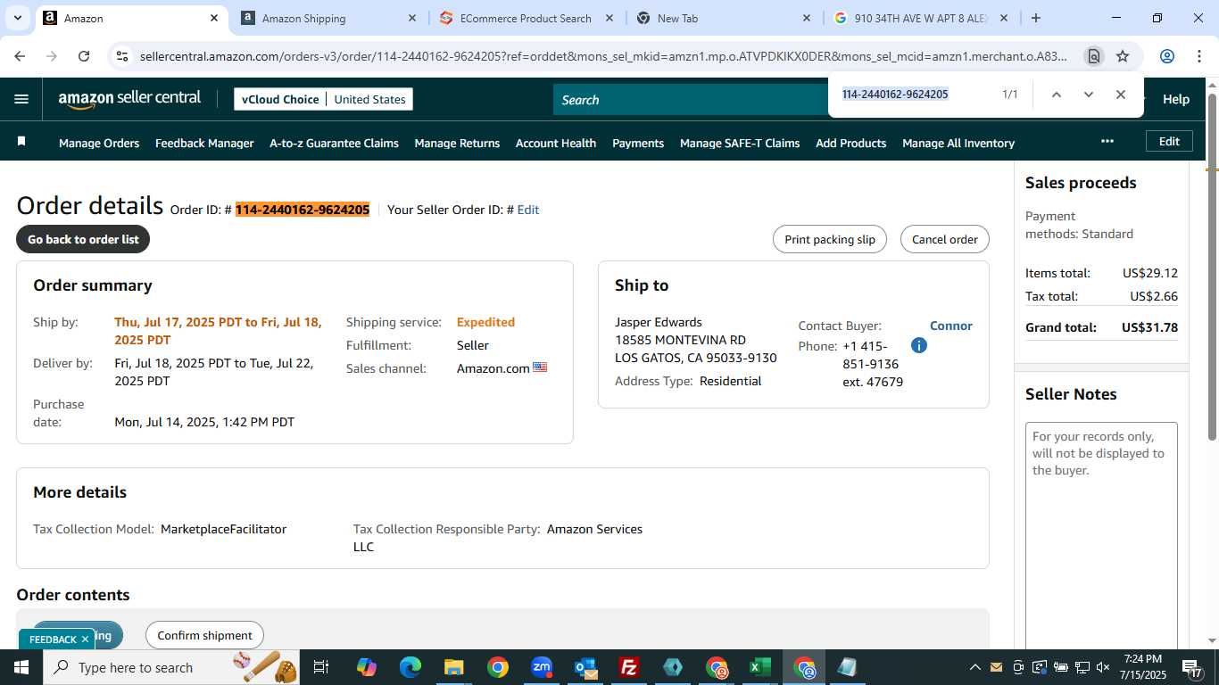Click the bookmark flag icon in navigation bar

point(21,142)
